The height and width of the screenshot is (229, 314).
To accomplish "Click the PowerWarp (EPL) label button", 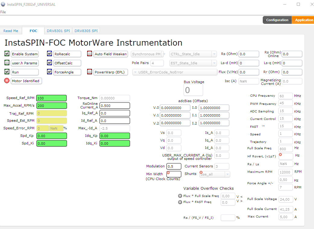I will coord(110,72).
